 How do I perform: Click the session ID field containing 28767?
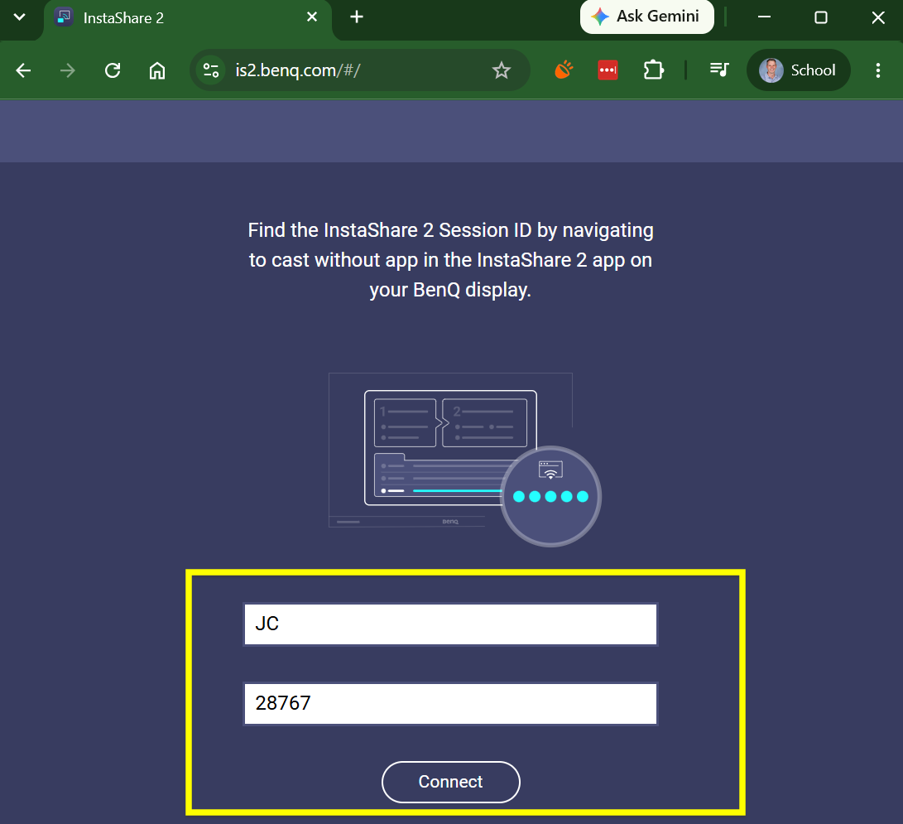click(450, 704)
